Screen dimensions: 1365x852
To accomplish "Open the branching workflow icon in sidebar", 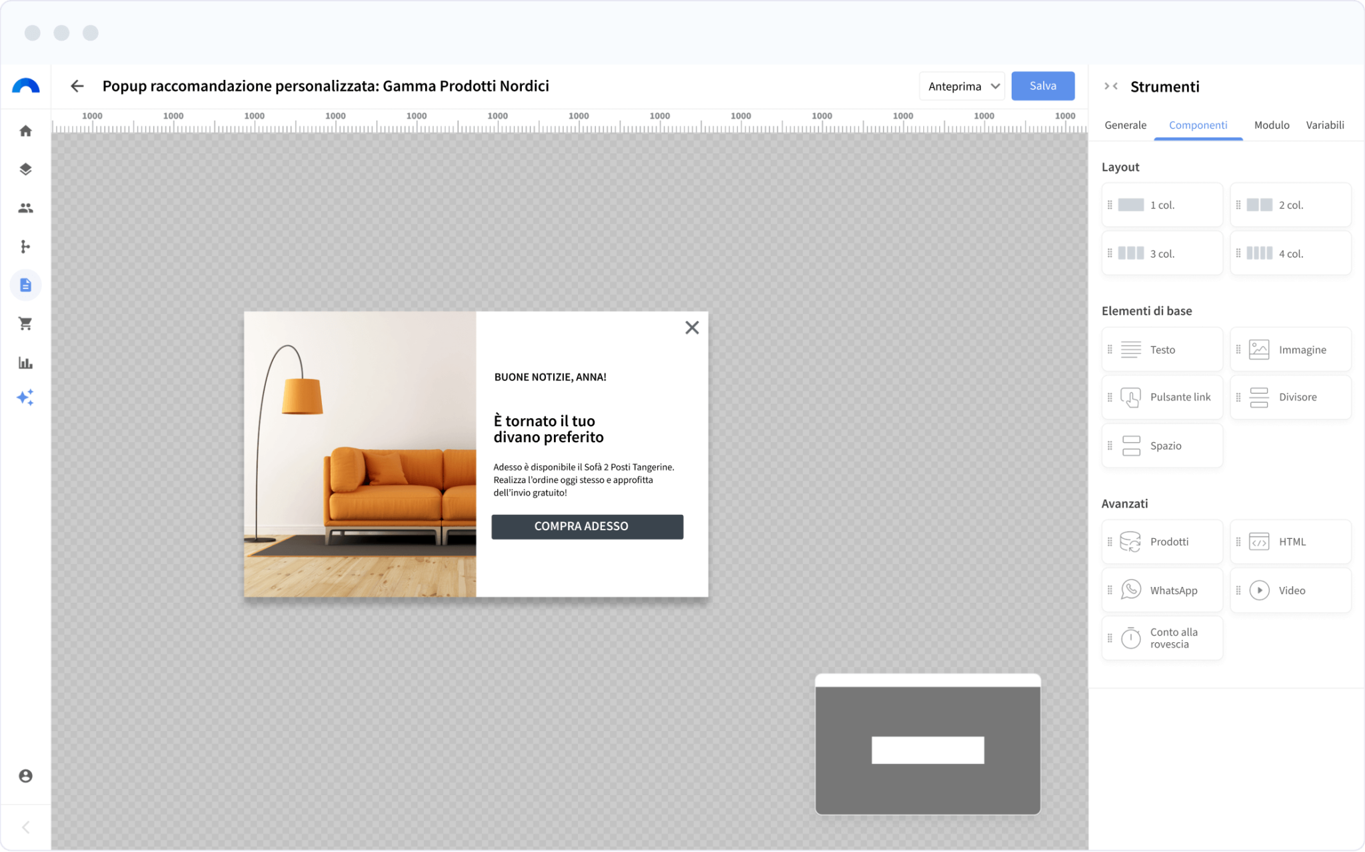I will coord(25,246).
